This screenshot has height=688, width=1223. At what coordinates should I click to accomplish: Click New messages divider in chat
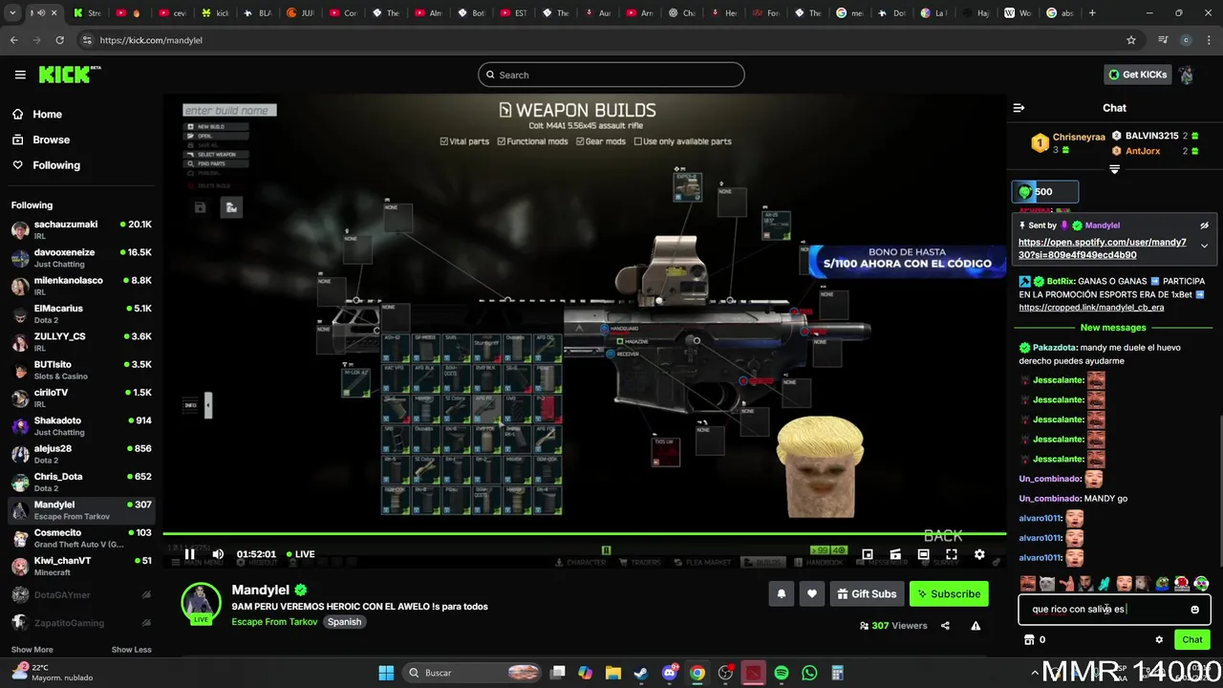pyautogui.click(x=1113, y=328)
